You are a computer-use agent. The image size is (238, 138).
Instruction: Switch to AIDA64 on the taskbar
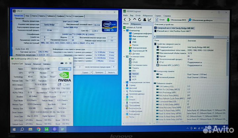coord(47,129)
